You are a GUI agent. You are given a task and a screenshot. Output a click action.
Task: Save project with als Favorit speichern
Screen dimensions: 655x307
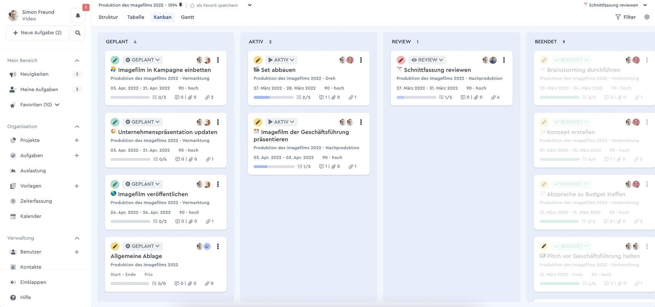(x=214, y=5)
